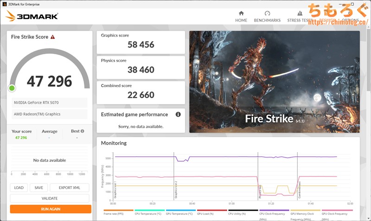Click the VALIDATE button
371x221 pixels.
(50, 198)
